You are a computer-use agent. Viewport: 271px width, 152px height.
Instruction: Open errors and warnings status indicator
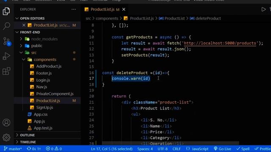point(54,149)
